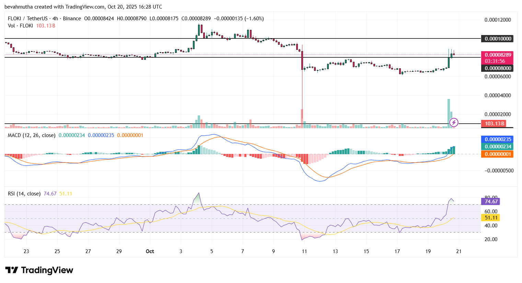Click the blue MACD value label 0.00000235
Viewport: 522px width, 283px height.
tap(498, 139)
